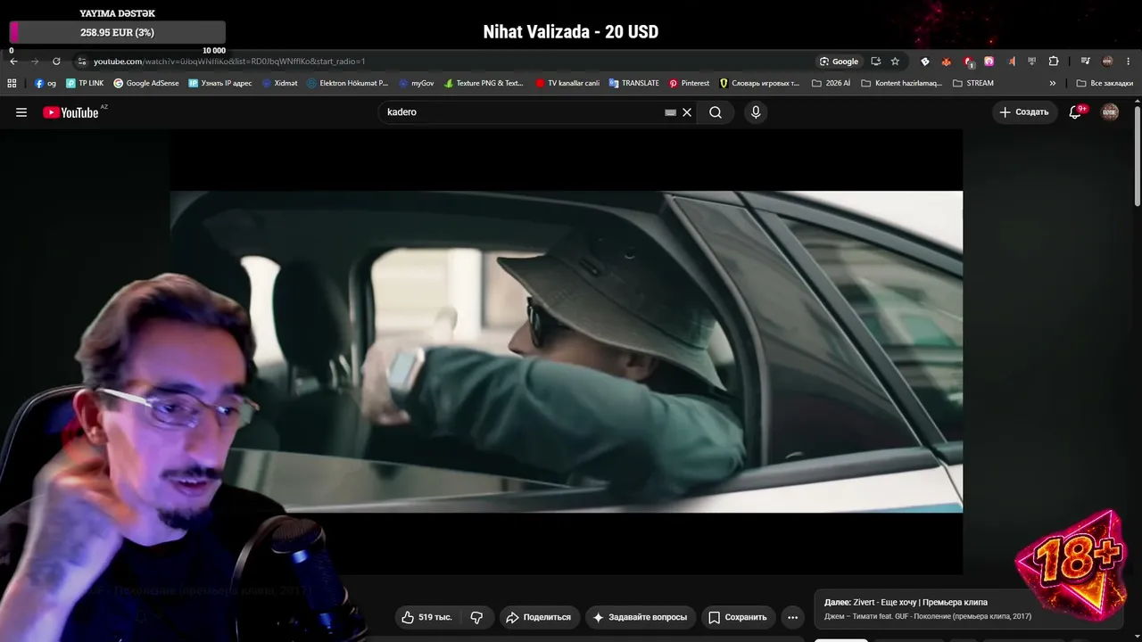Open the red extension icon with badge
The image size is (1142, 642).
(x=969, y=62)
